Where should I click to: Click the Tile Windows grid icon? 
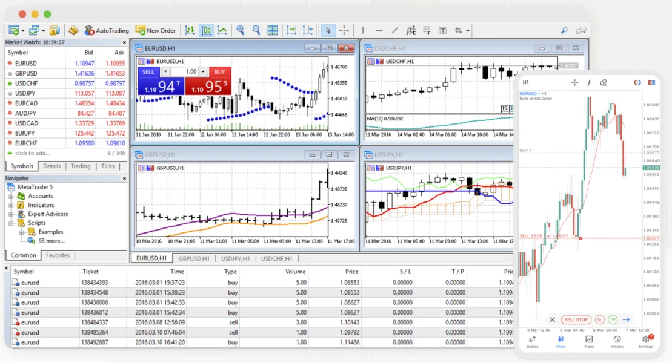click(273, 30)
